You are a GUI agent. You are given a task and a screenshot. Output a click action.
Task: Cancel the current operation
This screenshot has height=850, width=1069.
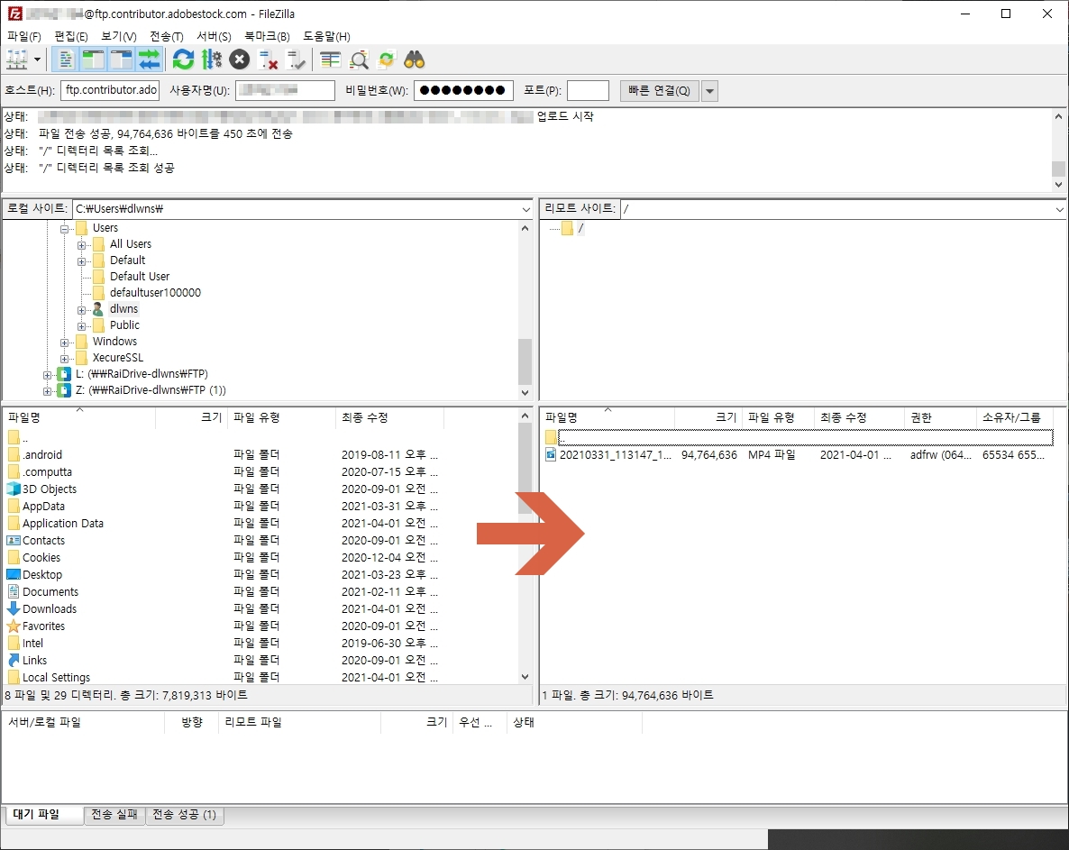pyautogui.click(x=239, y=60)
